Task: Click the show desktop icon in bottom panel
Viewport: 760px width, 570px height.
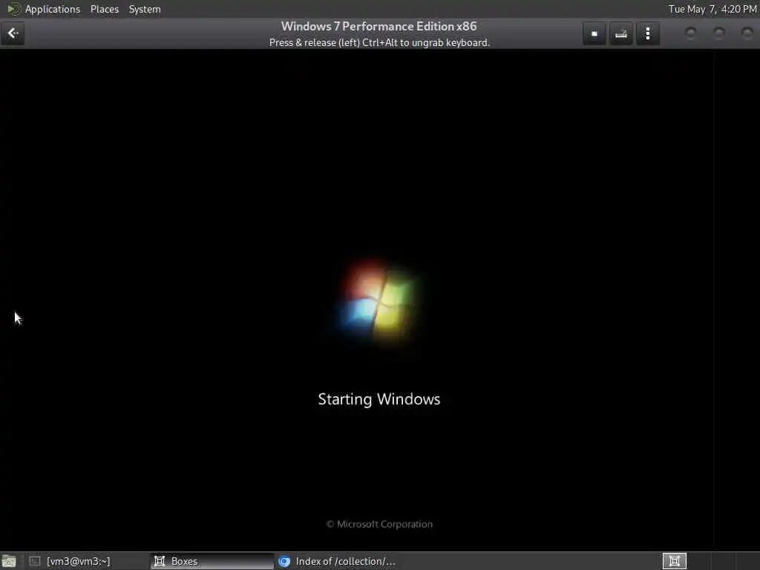Action: click(x=9, y=561)
